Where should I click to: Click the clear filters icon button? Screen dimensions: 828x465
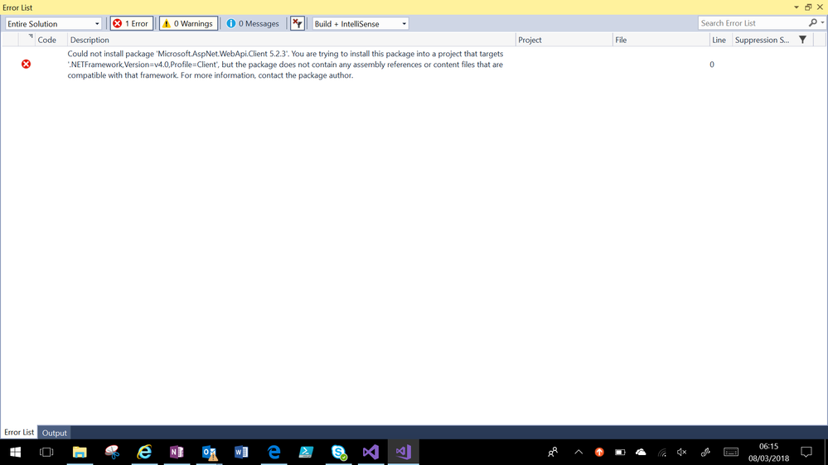coord(298,24)
